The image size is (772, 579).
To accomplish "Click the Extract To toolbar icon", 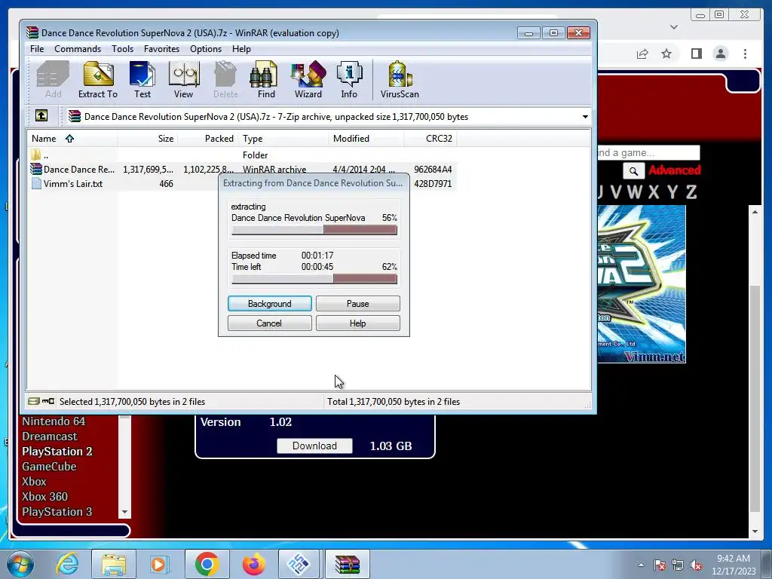I will [98, 80].
